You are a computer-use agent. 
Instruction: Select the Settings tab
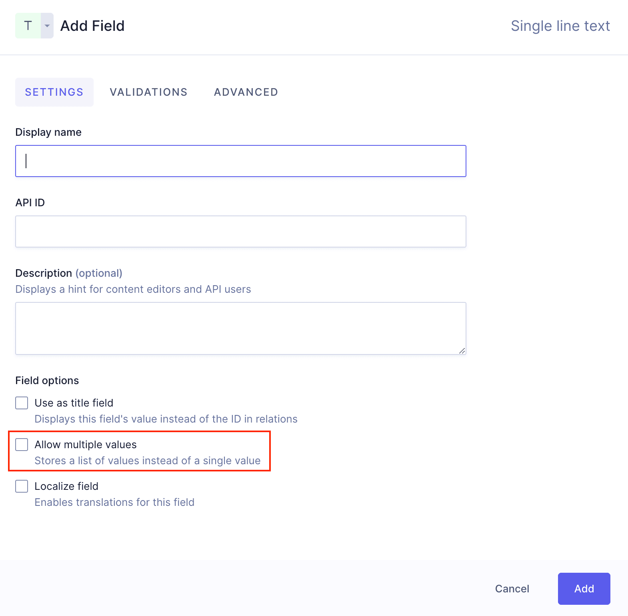(54, 92)
